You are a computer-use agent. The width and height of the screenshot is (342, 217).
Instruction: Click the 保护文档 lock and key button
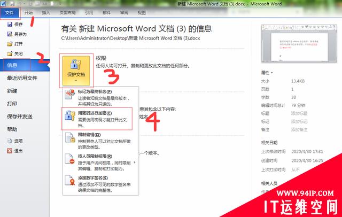pyautogui.click(x=76, y=71)
